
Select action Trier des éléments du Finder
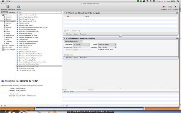26,70
